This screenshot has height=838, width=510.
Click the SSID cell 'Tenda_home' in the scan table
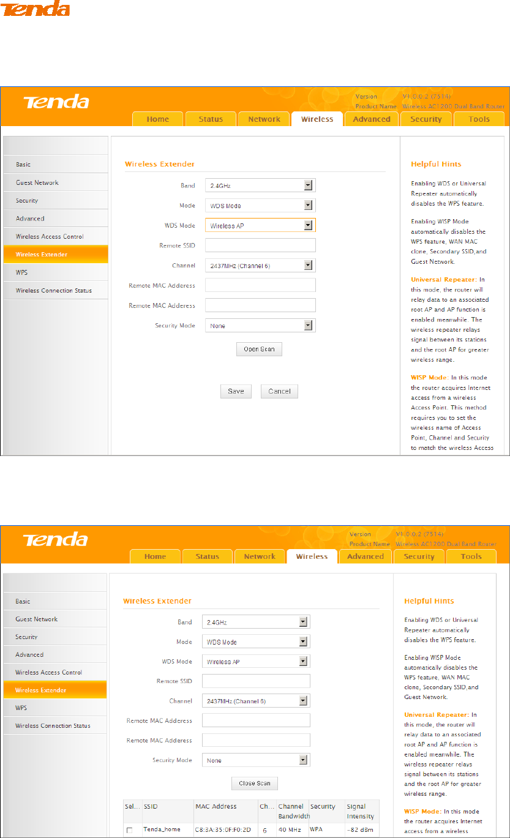pos(162,829)
